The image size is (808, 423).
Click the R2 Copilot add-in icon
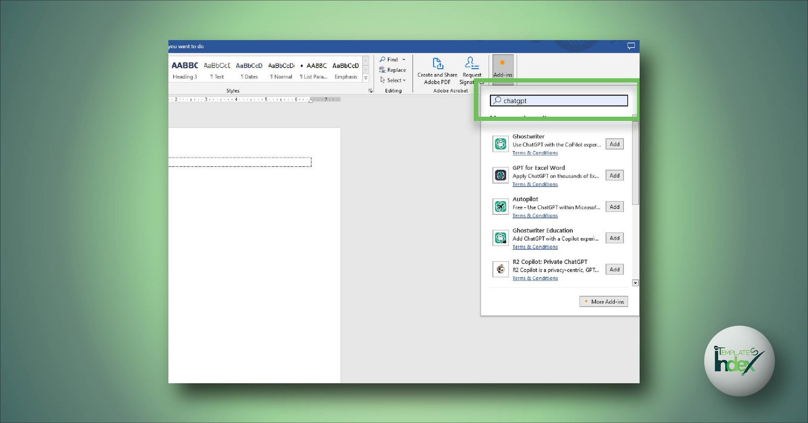pyautogui.click(x=500, y=269)
